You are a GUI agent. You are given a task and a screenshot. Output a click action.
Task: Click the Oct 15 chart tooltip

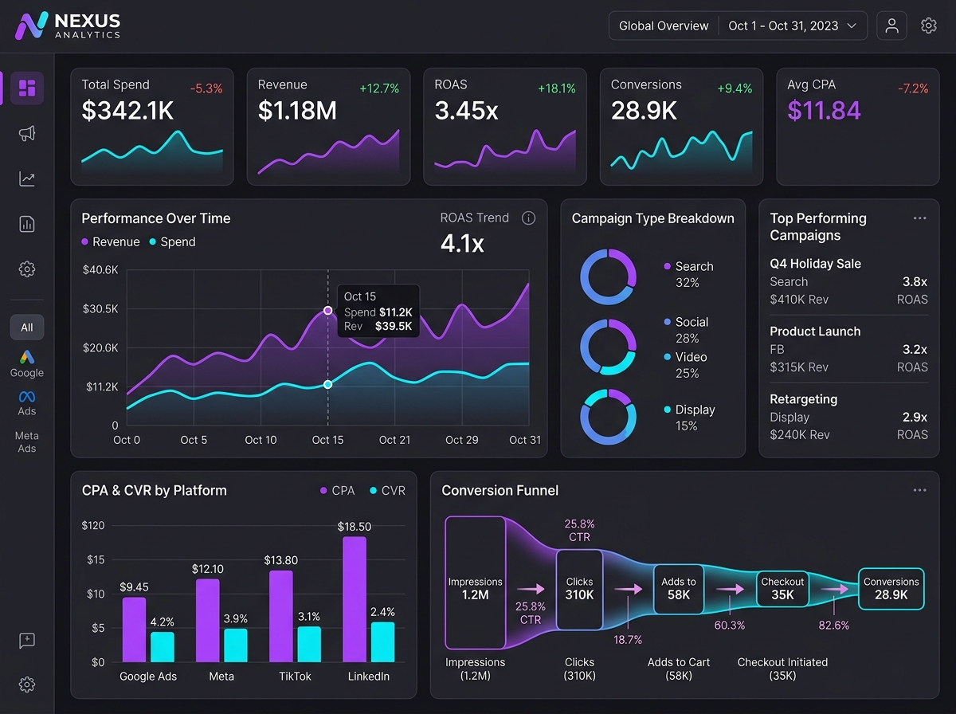(378, 311)
